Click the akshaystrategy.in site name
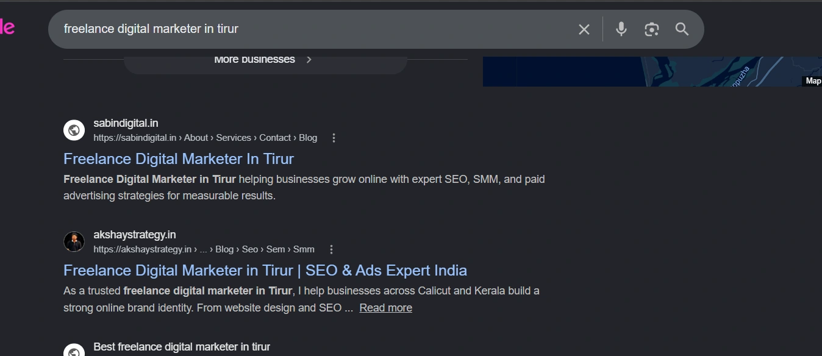822x356 pixels. 134,235
